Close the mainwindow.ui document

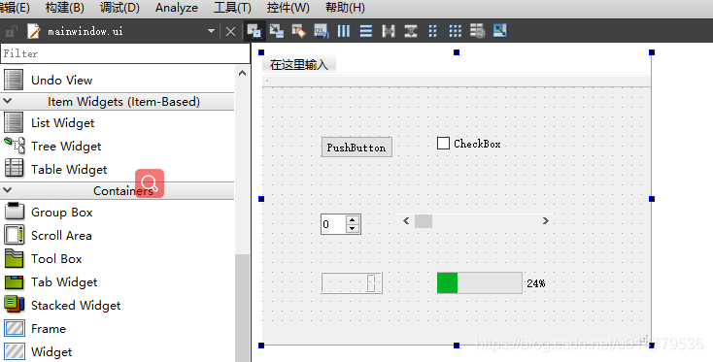coord(230,31)
